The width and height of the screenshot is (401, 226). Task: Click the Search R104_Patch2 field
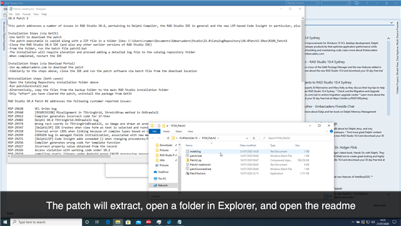[x=295, y=138]
